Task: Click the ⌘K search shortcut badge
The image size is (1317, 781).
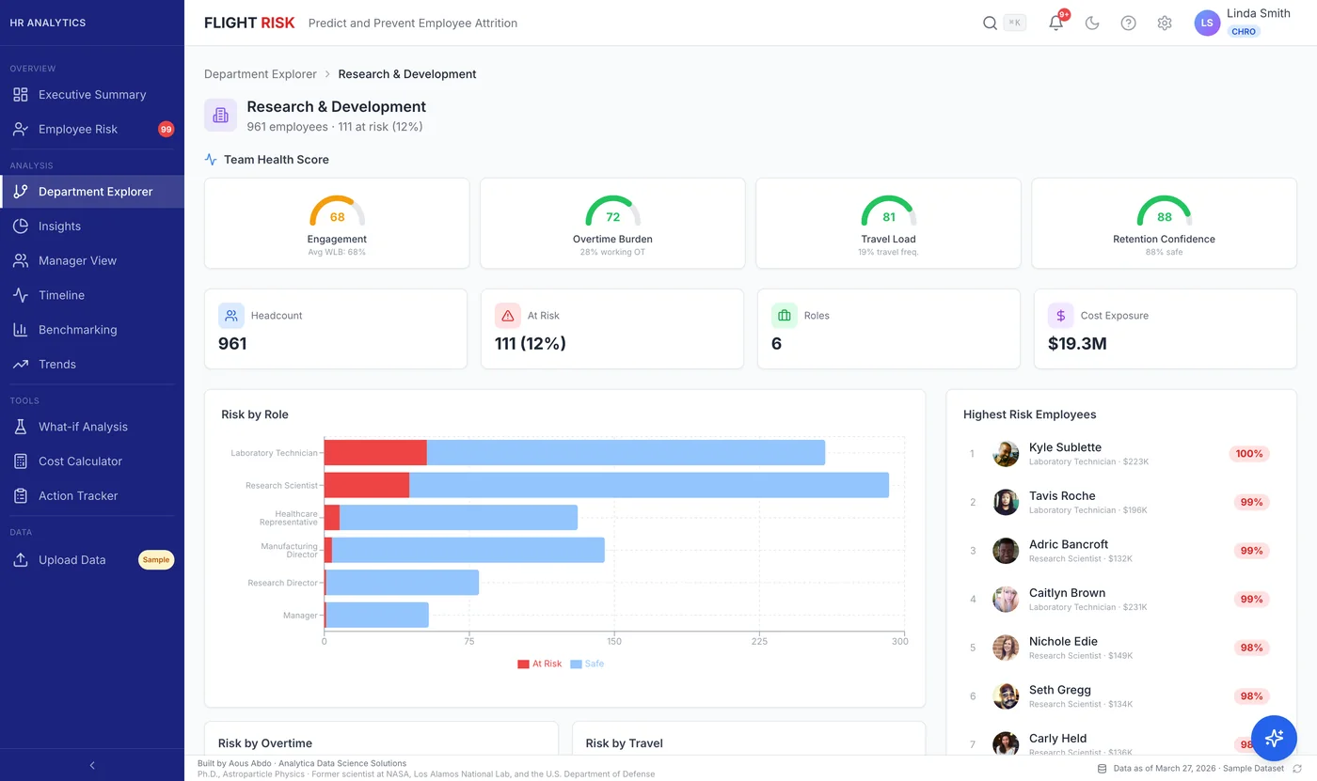Action: click(1015, 23)
